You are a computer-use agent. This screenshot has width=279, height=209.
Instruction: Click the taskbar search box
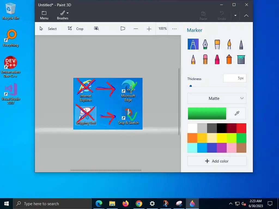[52, 204]
